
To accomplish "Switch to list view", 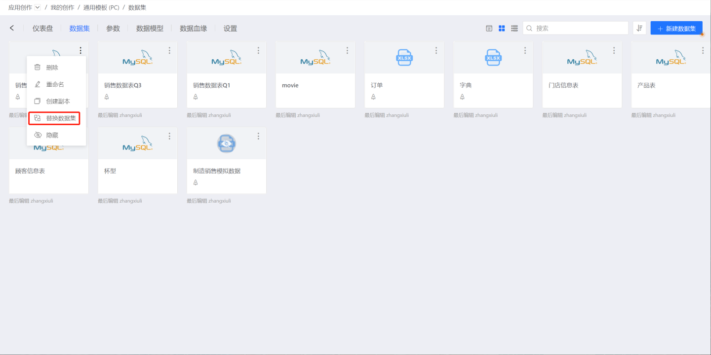I will tap(514, 29).
